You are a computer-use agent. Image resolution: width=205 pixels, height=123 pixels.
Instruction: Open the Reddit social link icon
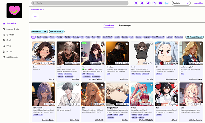pyautogui.click(x=154, y=3)
